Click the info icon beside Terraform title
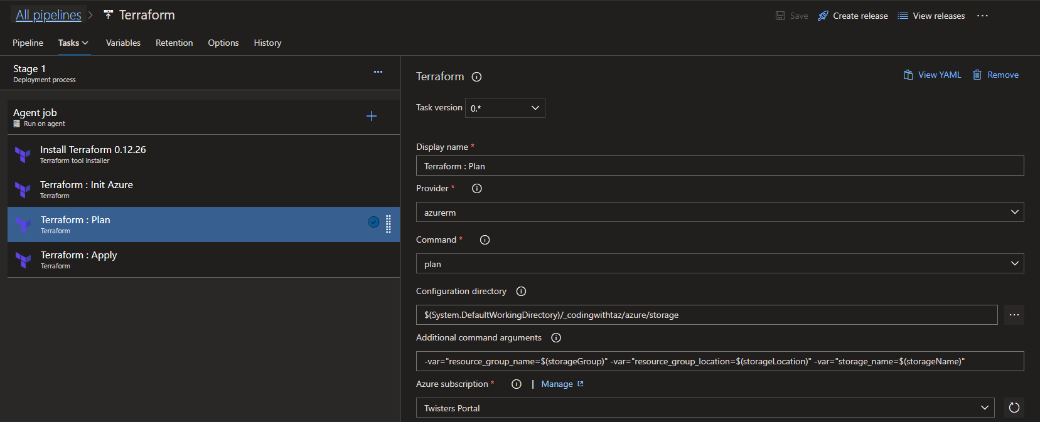 point(476,77)
